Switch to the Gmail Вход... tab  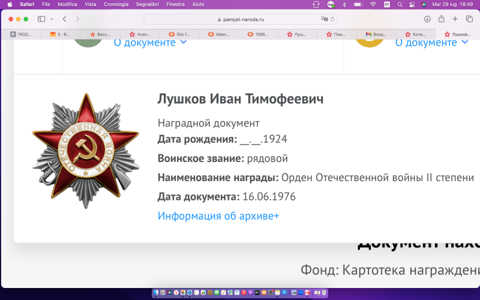[376, 34]
